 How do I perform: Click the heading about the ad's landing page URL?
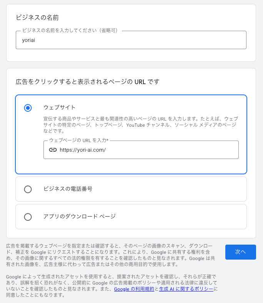[x=87, y=81]
